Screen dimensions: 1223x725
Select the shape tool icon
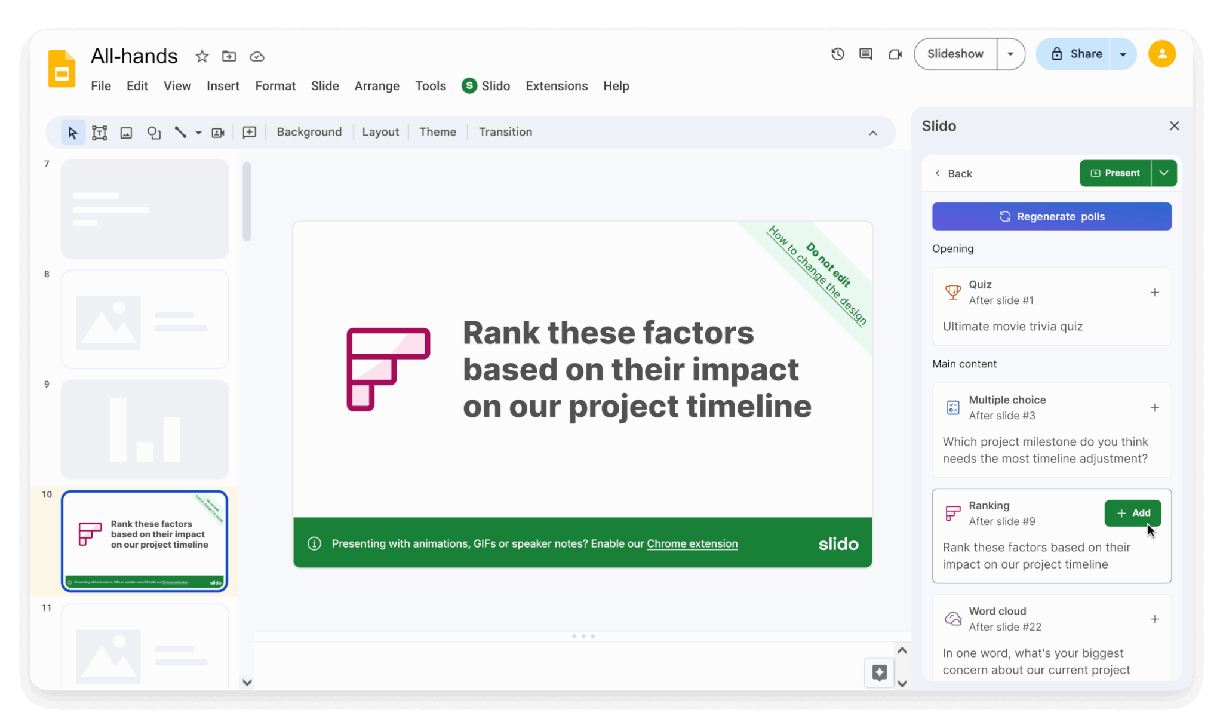coord(153,133)
